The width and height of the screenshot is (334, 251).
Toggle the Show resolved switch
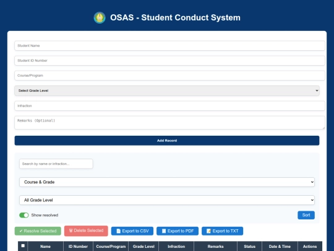[x=24, y=215]
